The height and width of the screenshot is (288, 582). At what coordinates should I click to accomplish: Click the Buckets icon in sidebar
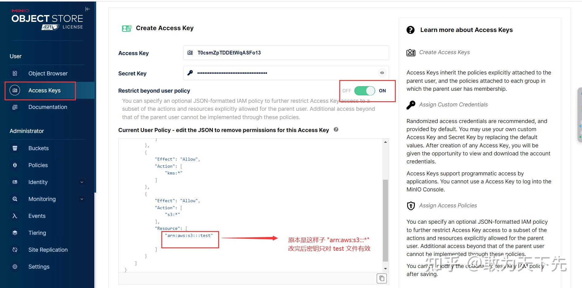(15, 148)
